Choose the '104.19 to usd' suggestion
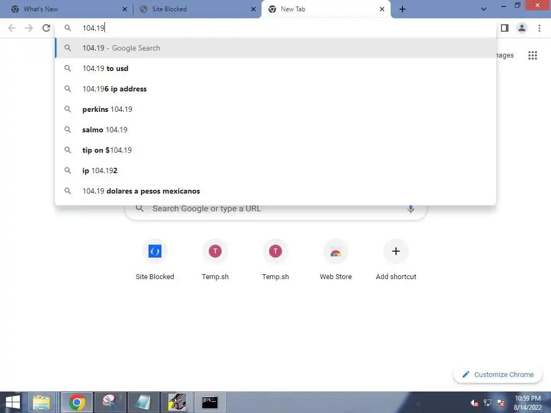 (x=276, y=68)
